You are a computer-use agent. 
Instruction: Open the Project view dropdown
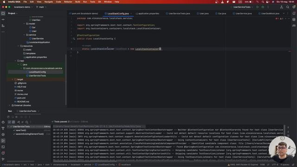[x=13, y=13]
